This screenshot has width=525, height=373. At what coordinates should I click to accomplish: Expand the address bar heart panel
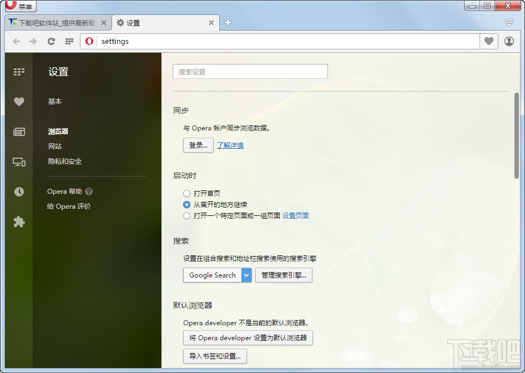(x=488, y=41)
